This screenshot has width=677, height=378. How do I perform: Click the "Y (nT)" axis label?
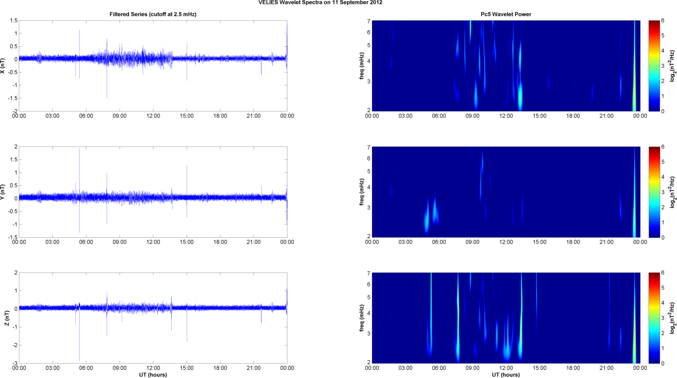point(3,192)
